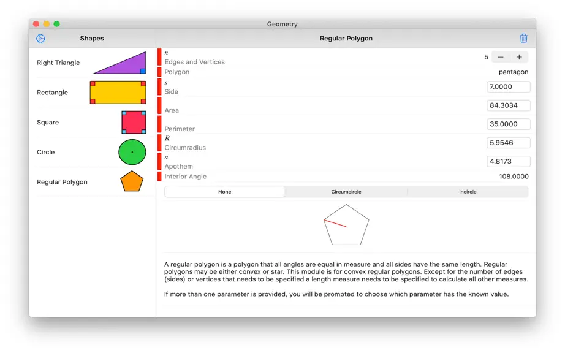Click the Area value field 84.3034
Viewport: 565px width, 353px height.
coord(509,105)
